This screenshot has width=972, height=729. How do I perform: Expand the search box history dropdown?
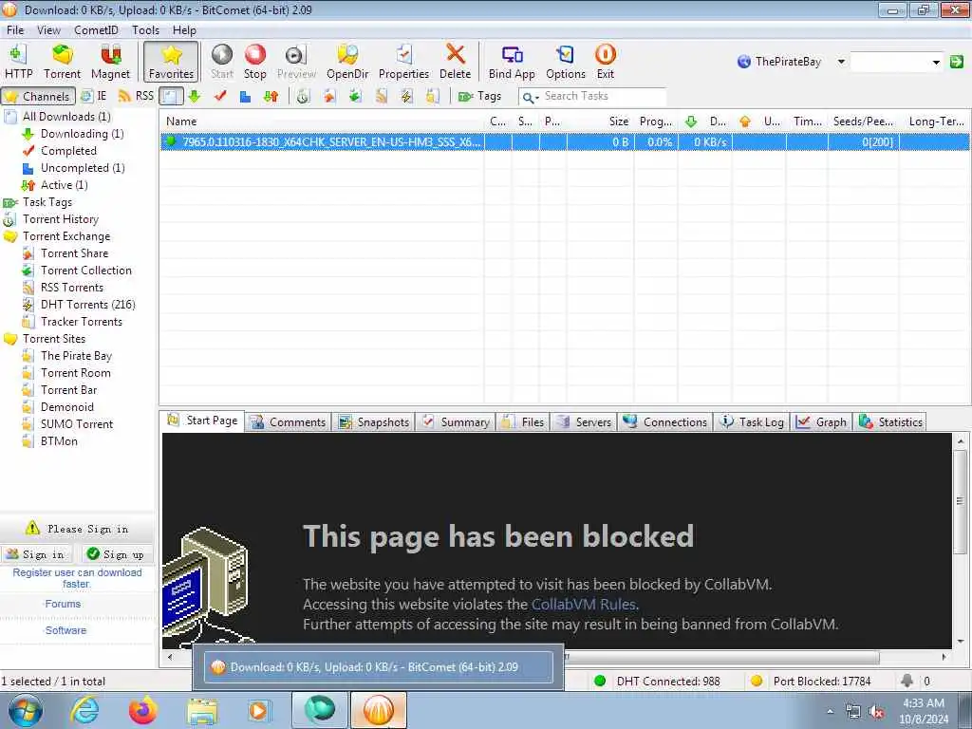point(936,62)
